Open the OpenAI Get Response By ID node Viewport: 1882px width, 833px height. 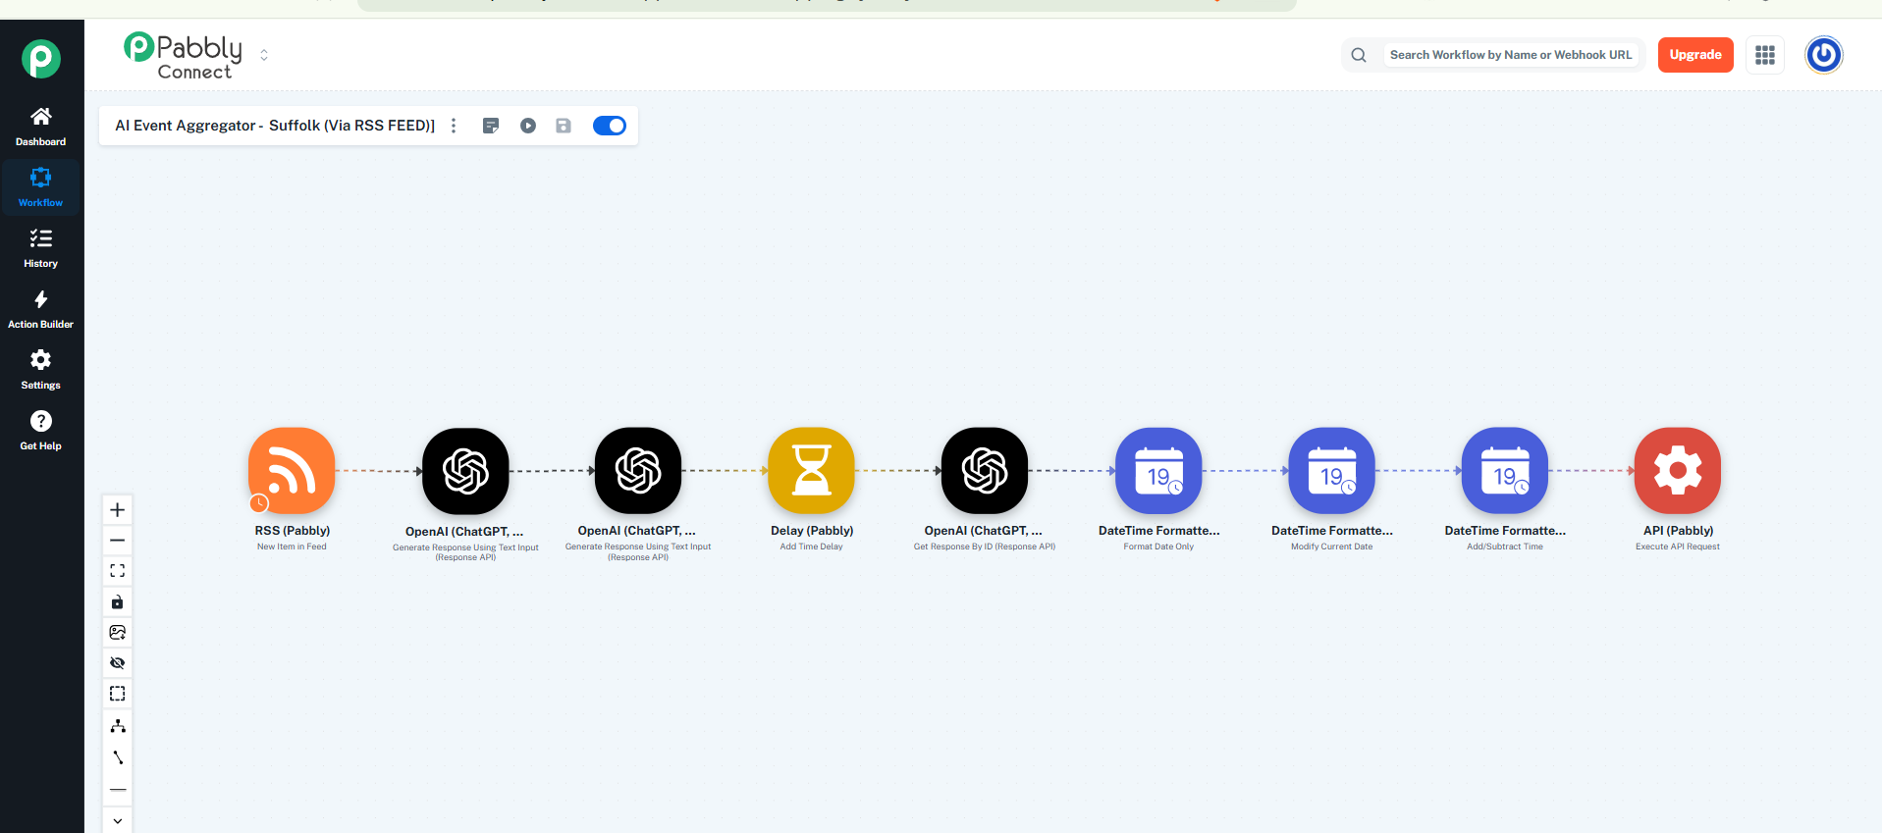coord(985,470)
